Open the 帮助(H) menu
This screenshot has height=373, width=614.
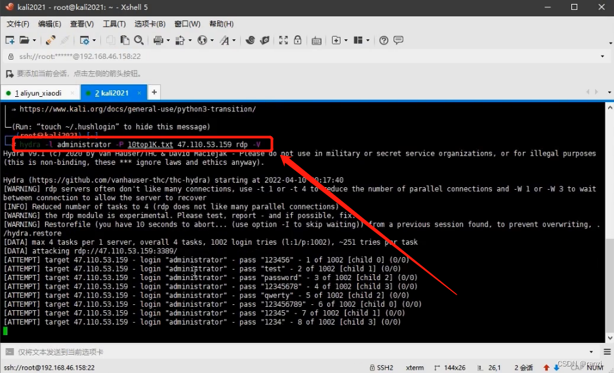[x=221, y=24]
